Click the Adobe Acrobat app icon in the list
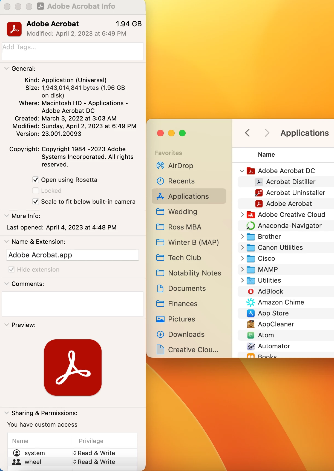 (x=259, y=204)
